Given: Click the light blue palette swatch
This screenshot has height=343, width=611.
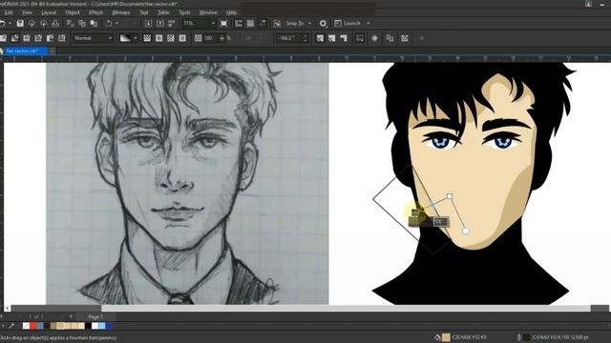Looking at the screenshot, I should (x=102, y=326).
